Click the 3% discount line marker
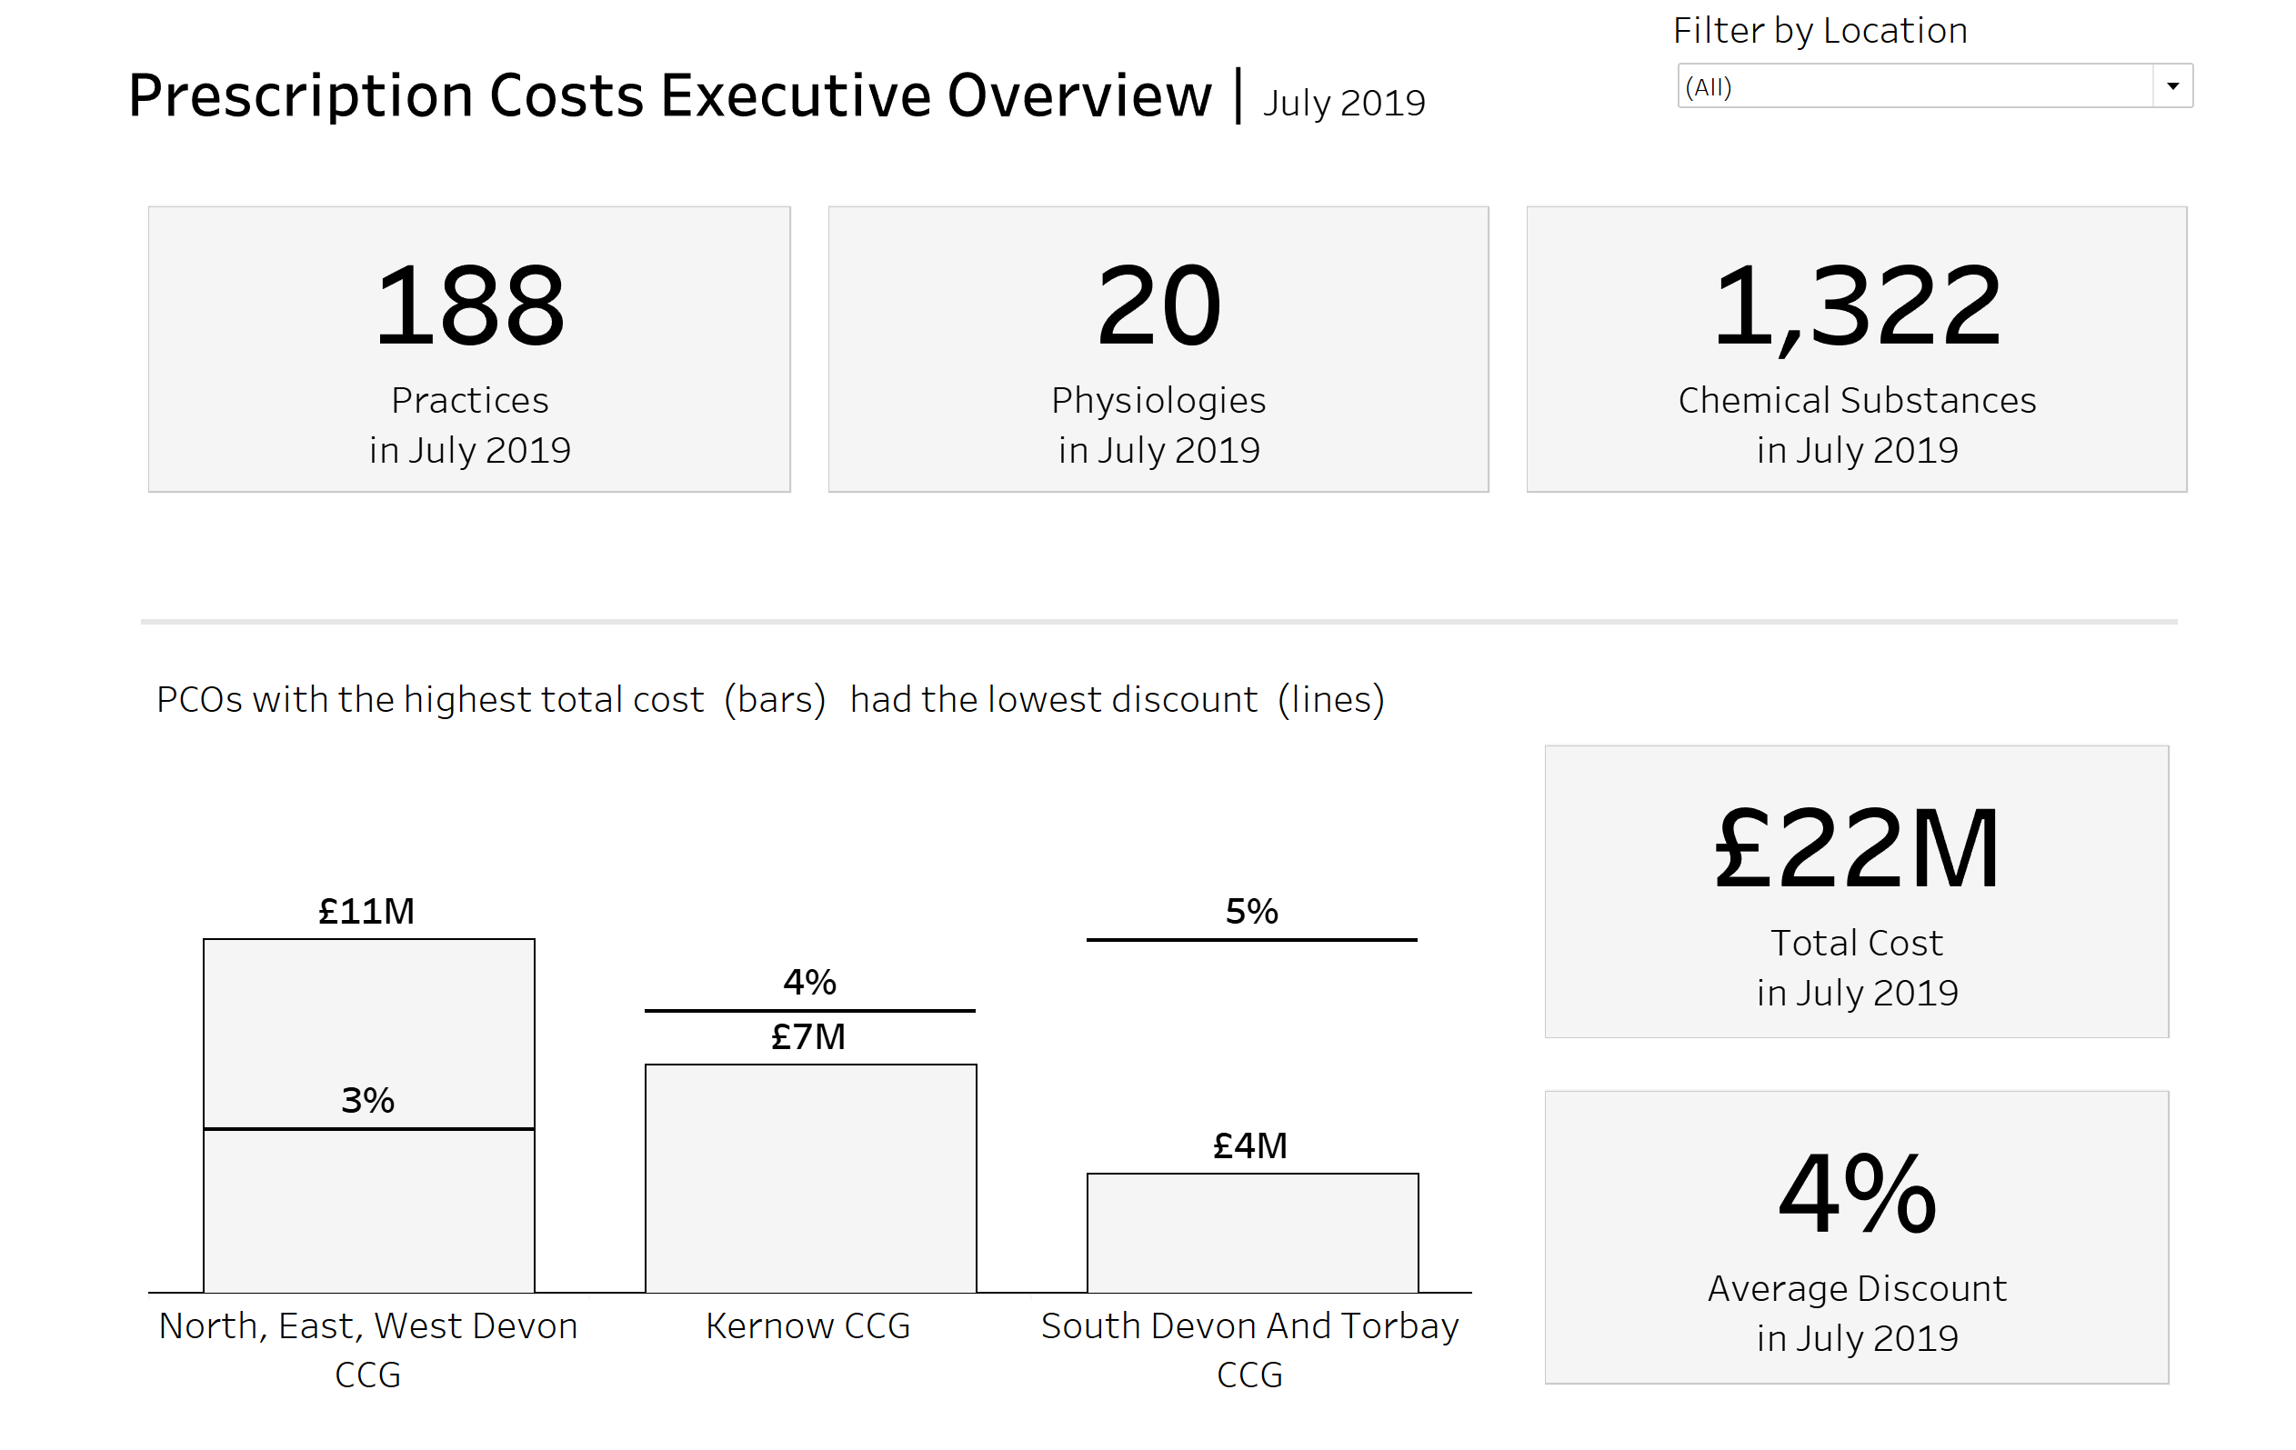Image resolution: width=2296 pixels, height=1450 pixels. [369, 1129]
